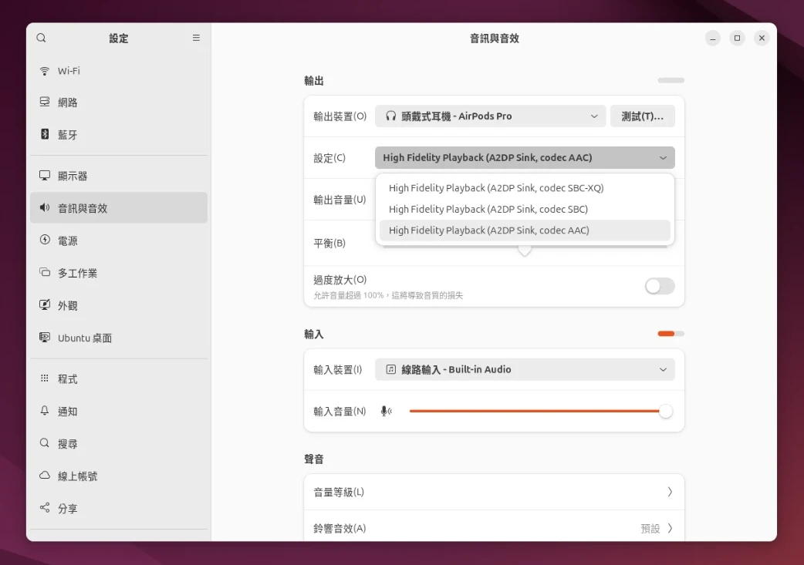The width and height of the screenshot is (804, 565).
Task: Click the Bluetooth (藍牙) icon in the sidebar
Action: point(45,134)
